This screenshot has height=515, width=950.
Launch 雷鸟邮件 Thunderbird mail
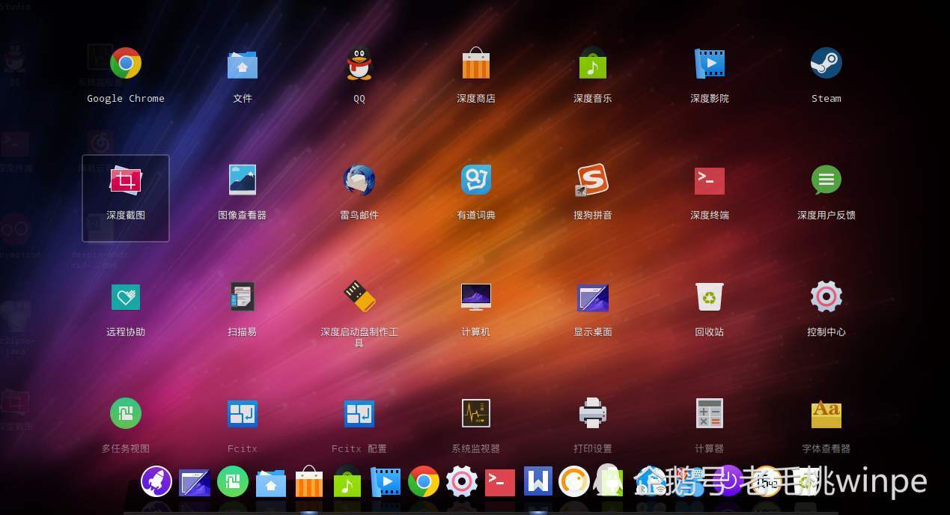(359, 180)
